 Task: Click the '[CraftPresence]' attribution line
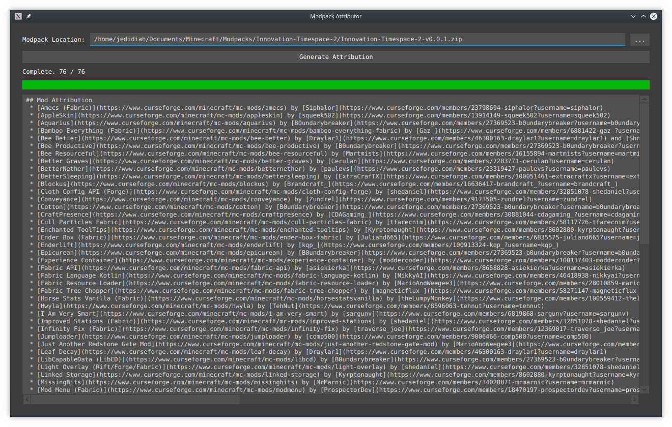334,215
